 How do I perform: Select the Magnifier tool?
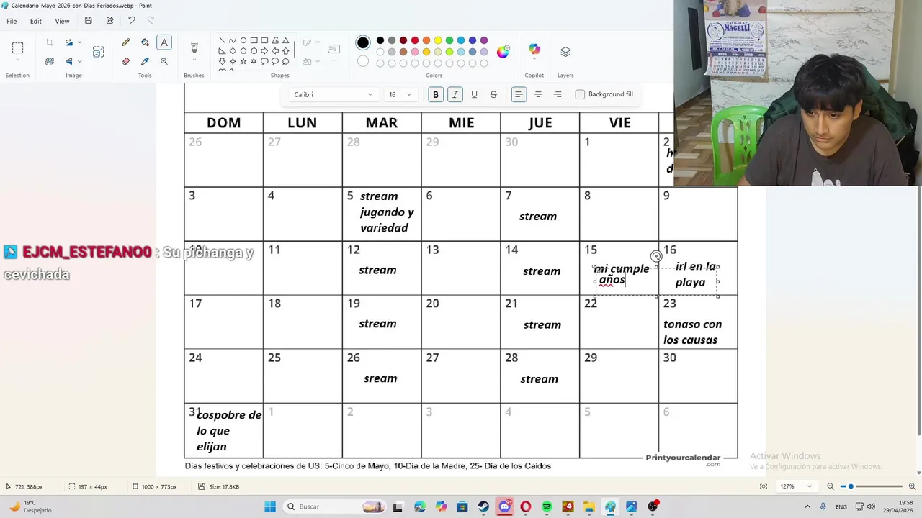click(x=164, y=62)
